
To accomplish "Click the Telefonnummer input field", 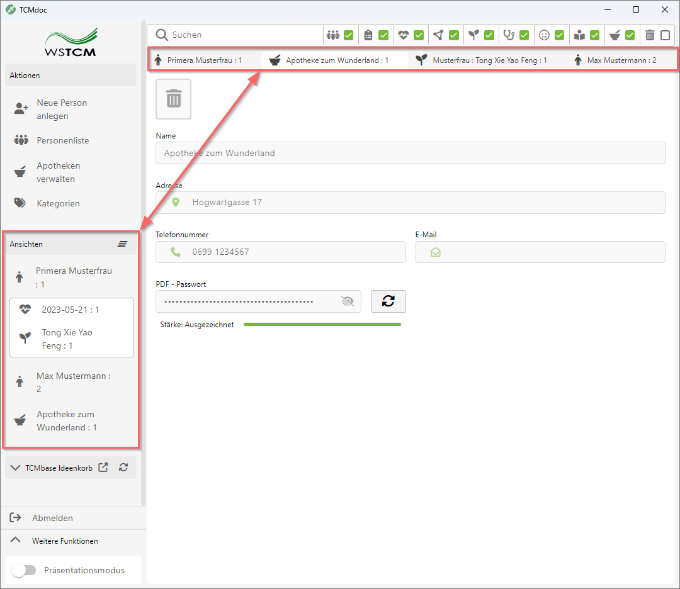I will tap(290, 252).
